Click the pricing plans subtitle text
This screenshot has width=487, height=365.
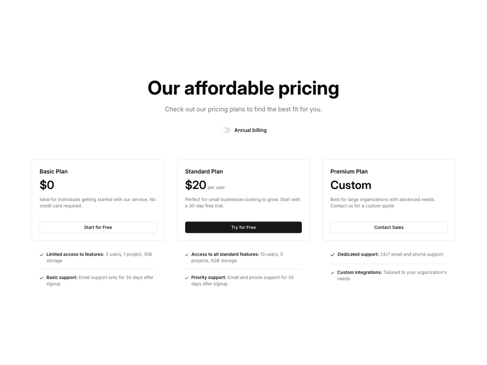(243, 109)
